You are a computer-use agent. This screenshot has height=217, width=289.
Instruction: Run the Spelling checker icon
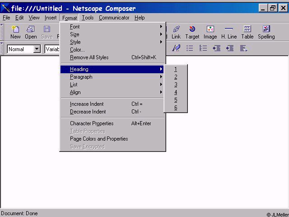point(266,32)
